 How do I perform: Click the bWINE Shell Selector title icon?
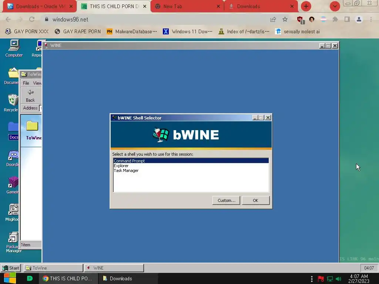click(114, 118)
